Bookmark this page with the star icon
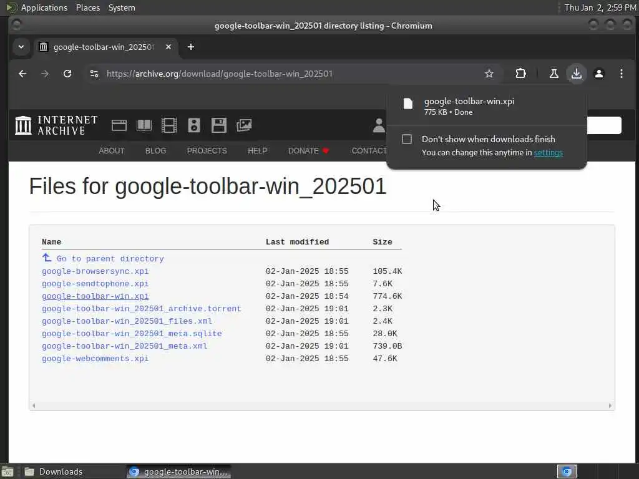639x479 pixels. (x=489, y=74)
